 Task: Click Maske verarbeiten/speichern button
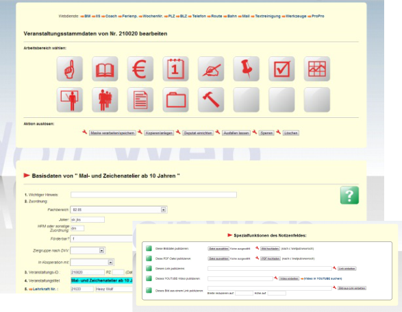112,133
